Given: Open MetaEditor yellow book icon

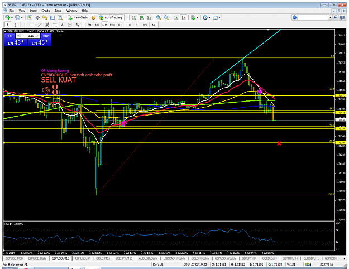Looking at the screenshot, I should tap(93, 17).
